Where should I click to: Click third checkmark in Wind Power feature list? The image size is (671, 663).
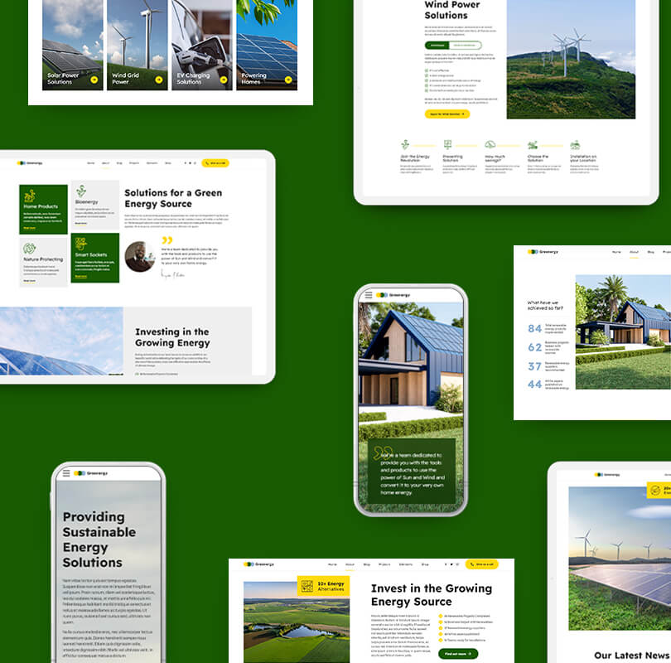pos(427,80)
